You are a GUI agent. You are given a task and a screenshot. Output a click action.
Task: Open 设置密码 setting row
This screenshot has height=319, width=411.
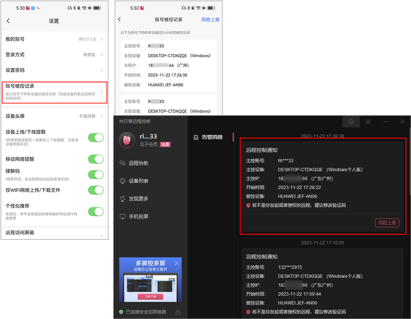(54, 70)
